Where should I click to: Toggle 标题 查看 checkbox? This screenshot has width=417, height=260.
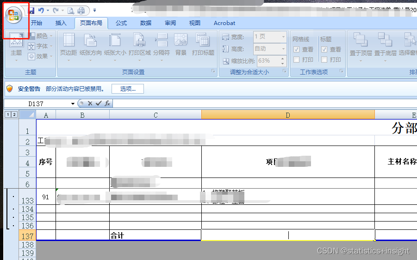pos(324,49)
